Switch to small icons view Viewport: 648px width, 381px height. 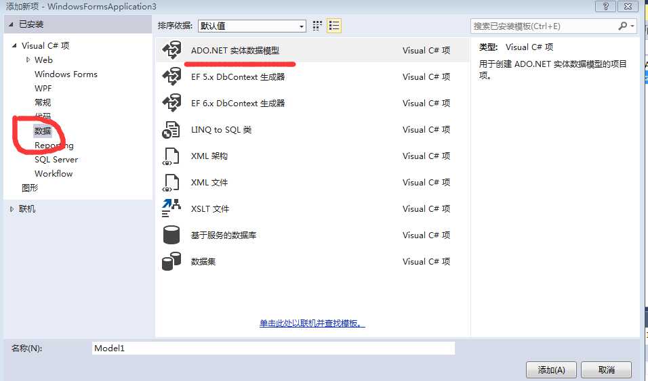pos(317,26)
